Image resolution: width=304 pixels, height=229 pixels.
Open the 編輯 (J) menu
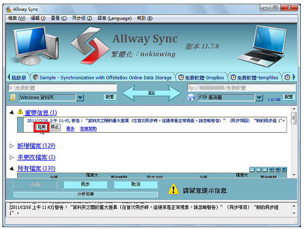(x=38, y=18)
